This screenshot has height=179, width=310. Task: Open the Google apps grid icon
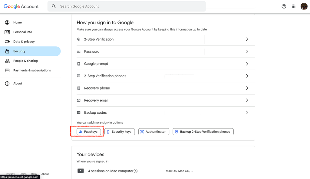(x=293, y=6)
